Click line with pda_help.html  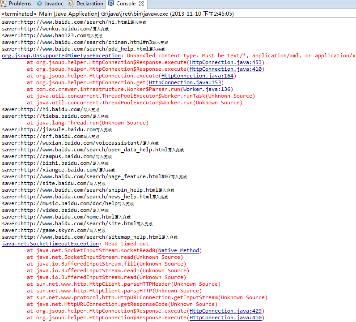coord(83,49)
